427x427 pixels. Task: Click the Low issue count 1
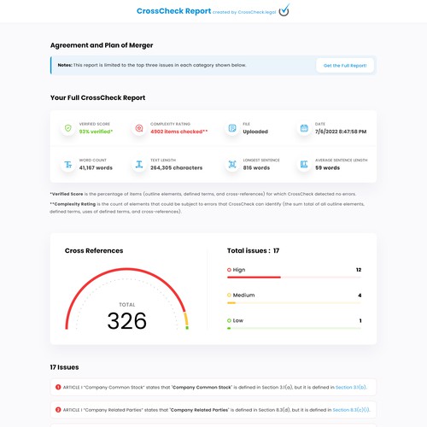click(360, 320)
